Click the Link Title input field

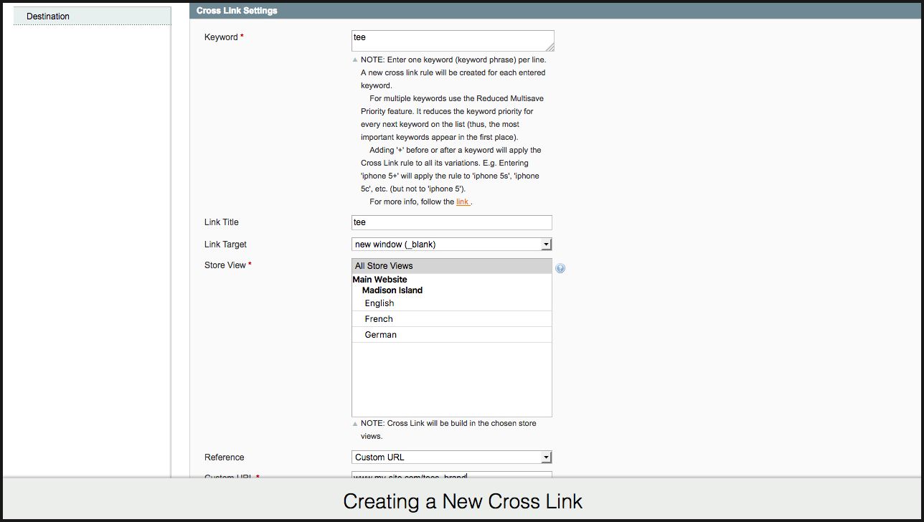point(451,223)
